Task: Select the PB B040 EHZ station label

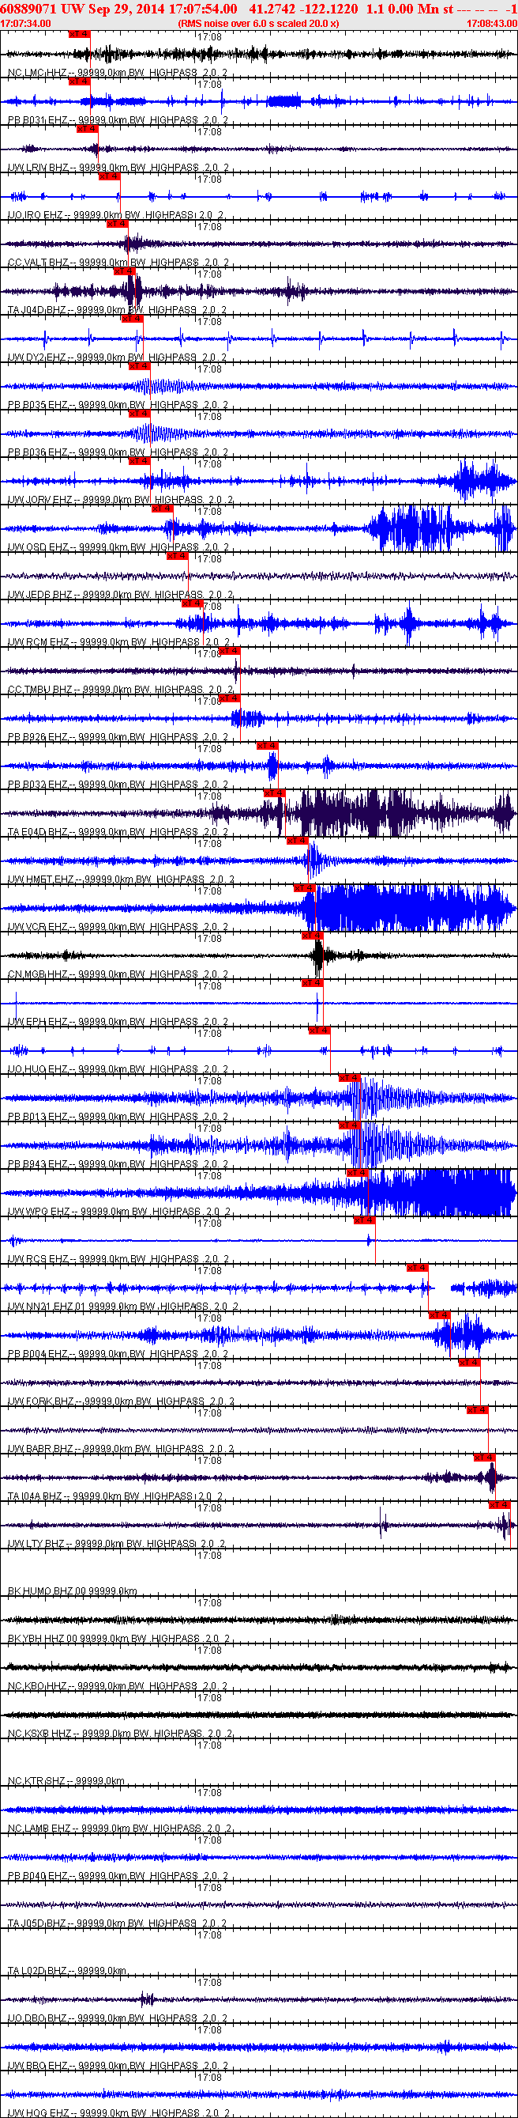Action: click(x=118, y=1876)
